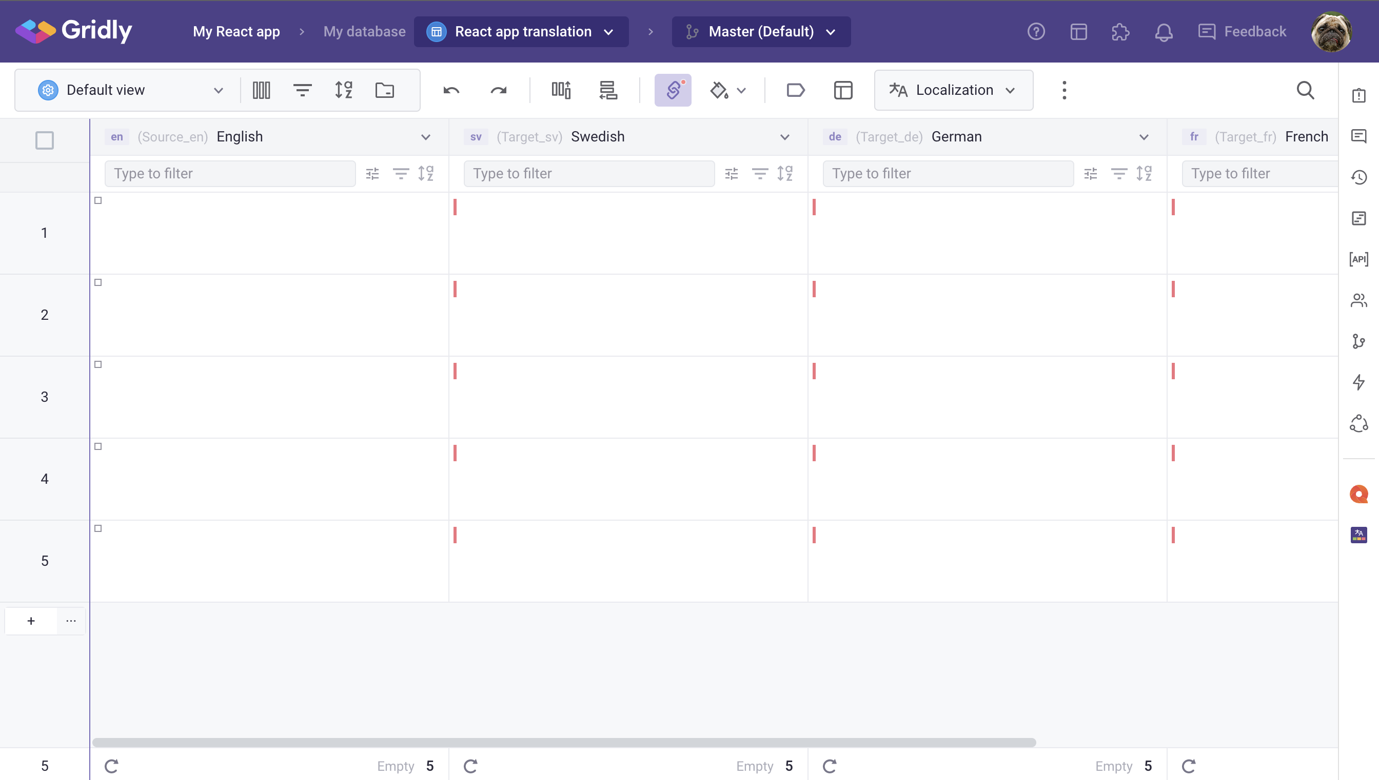Viewport: 1379px width, 780px height.
Task: Click the redo arrow in toolbar
Action: (x=498, y=90)
